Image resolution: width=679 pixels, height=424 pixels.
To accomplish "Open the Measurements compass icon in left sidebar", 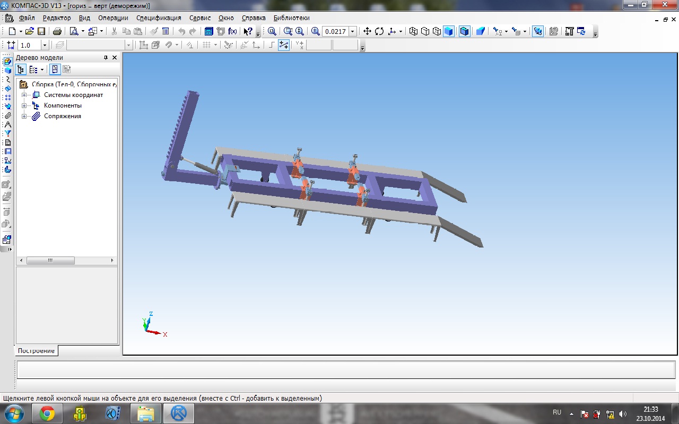I will pyautogui.click(x=7, y=125).
